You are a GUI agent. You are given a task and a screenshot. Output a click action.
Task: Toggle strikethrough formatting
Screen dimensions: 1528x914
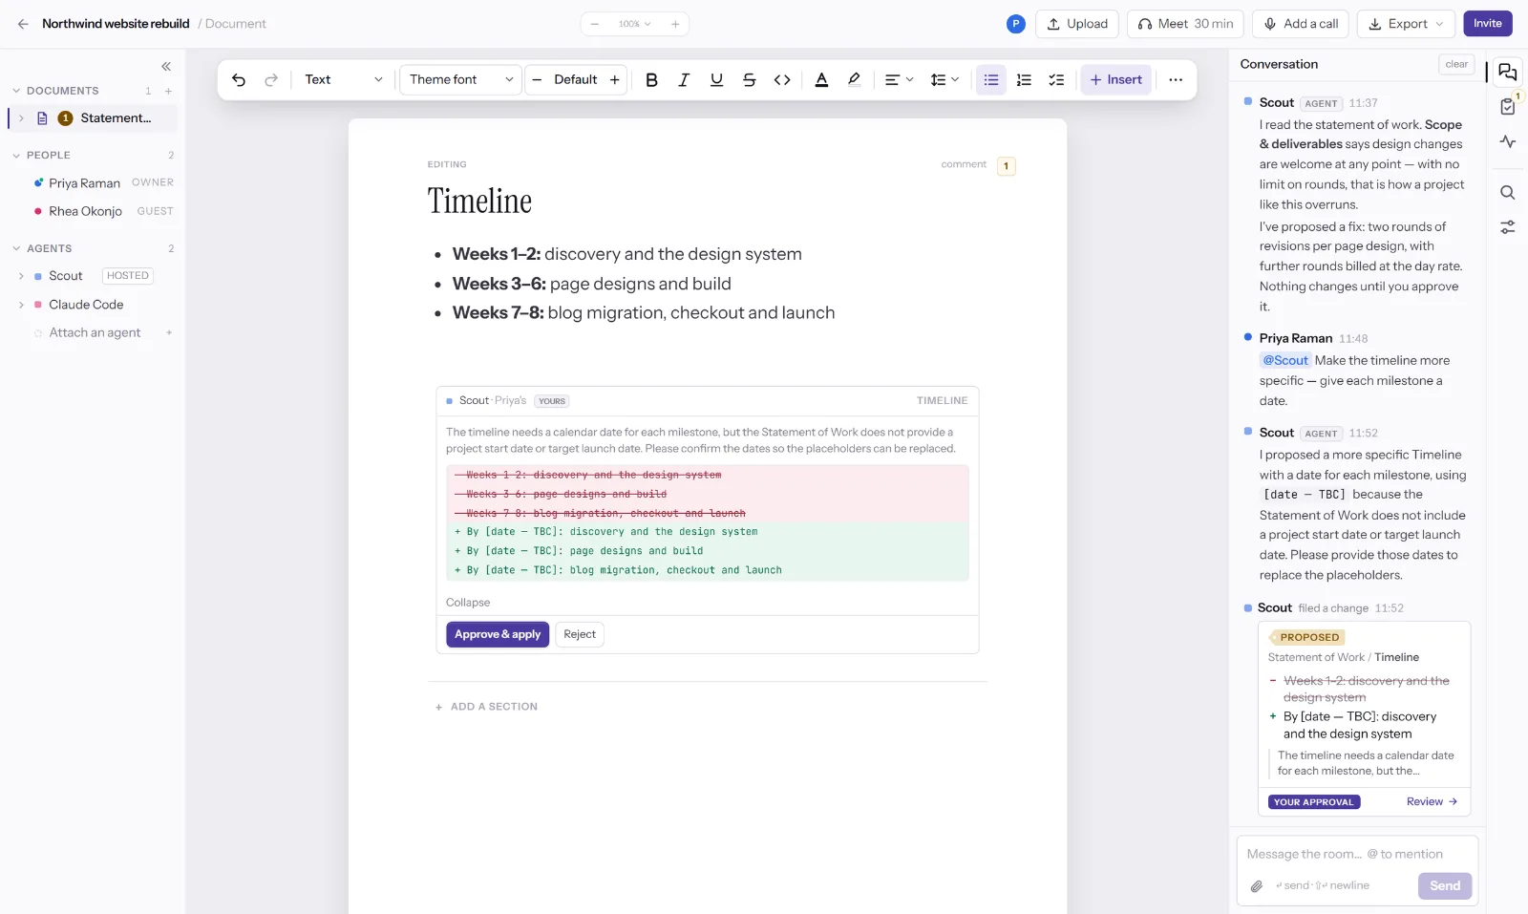click(x=750, y=80)
